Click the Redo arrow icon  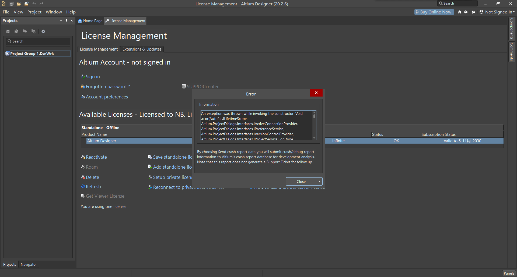point(41,3)
